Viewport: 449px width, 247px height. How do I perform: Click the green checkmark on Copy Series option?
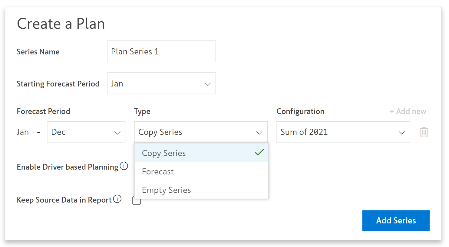259,152
